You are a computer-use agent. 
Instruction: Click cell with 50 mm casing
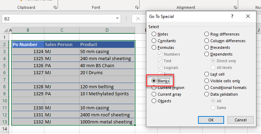(x=107, y=51)
